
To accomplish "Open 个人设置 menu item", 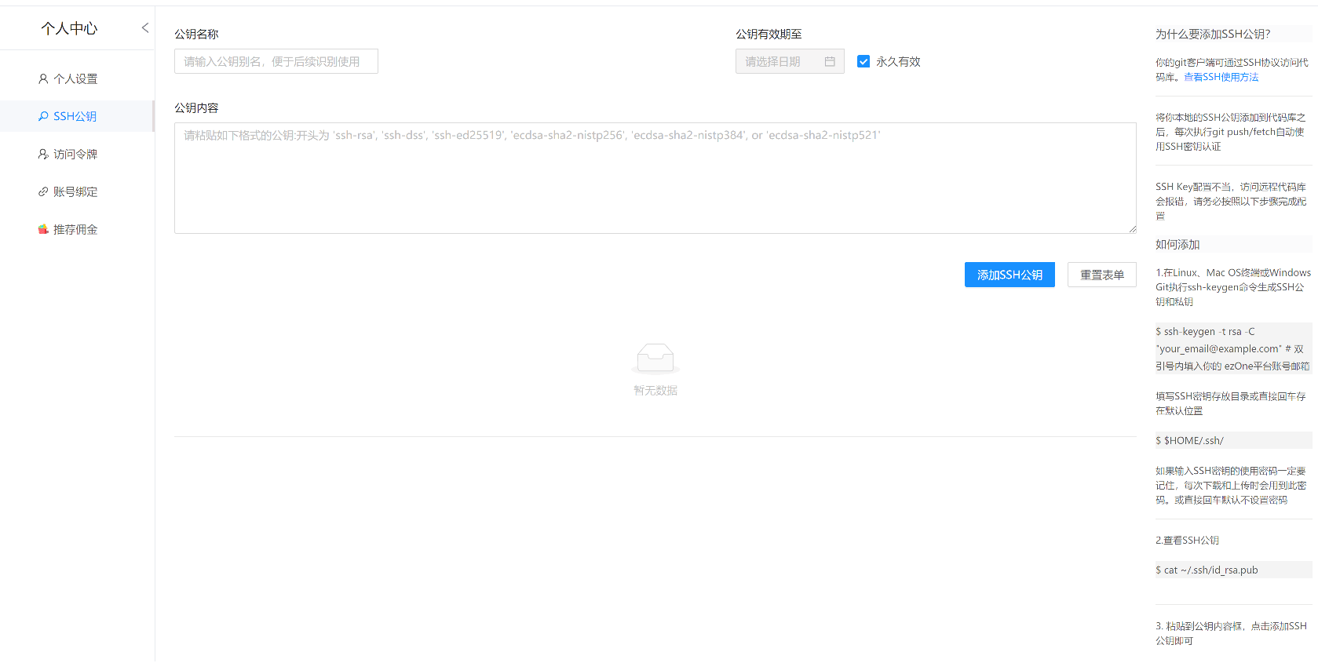I will [75, 78].
